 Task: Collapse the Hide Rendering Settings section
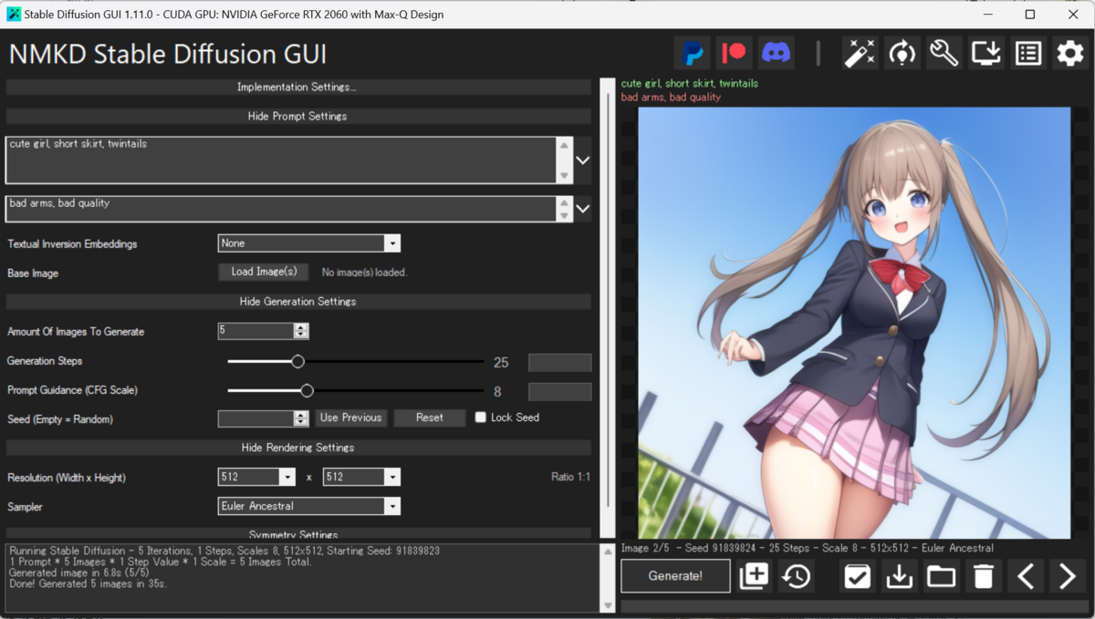298,448
